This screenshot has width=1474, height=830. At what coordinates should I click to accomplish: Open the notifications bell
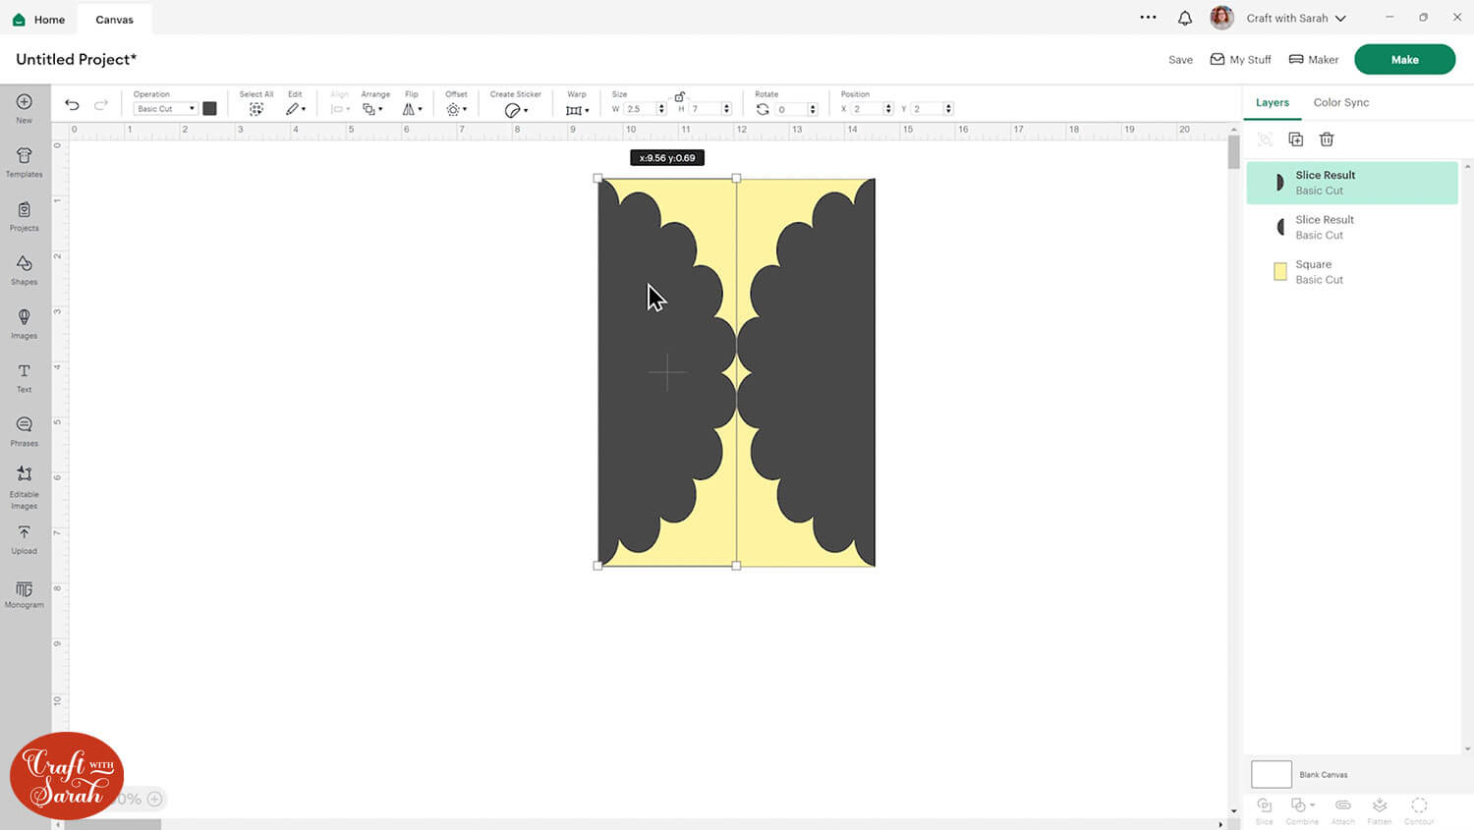point(1185,18)
